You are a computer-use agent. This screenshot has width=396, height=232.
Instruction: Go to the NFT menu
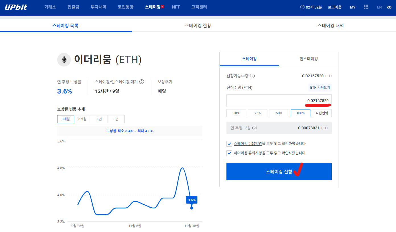(176, 7)
